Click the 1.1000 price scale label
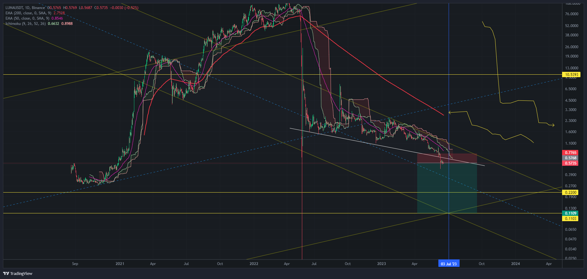 570,143
